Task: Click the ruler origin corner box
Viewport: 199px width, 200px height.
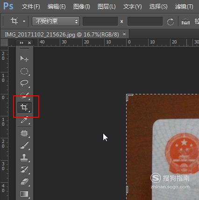Action: [x=4, y=43]
